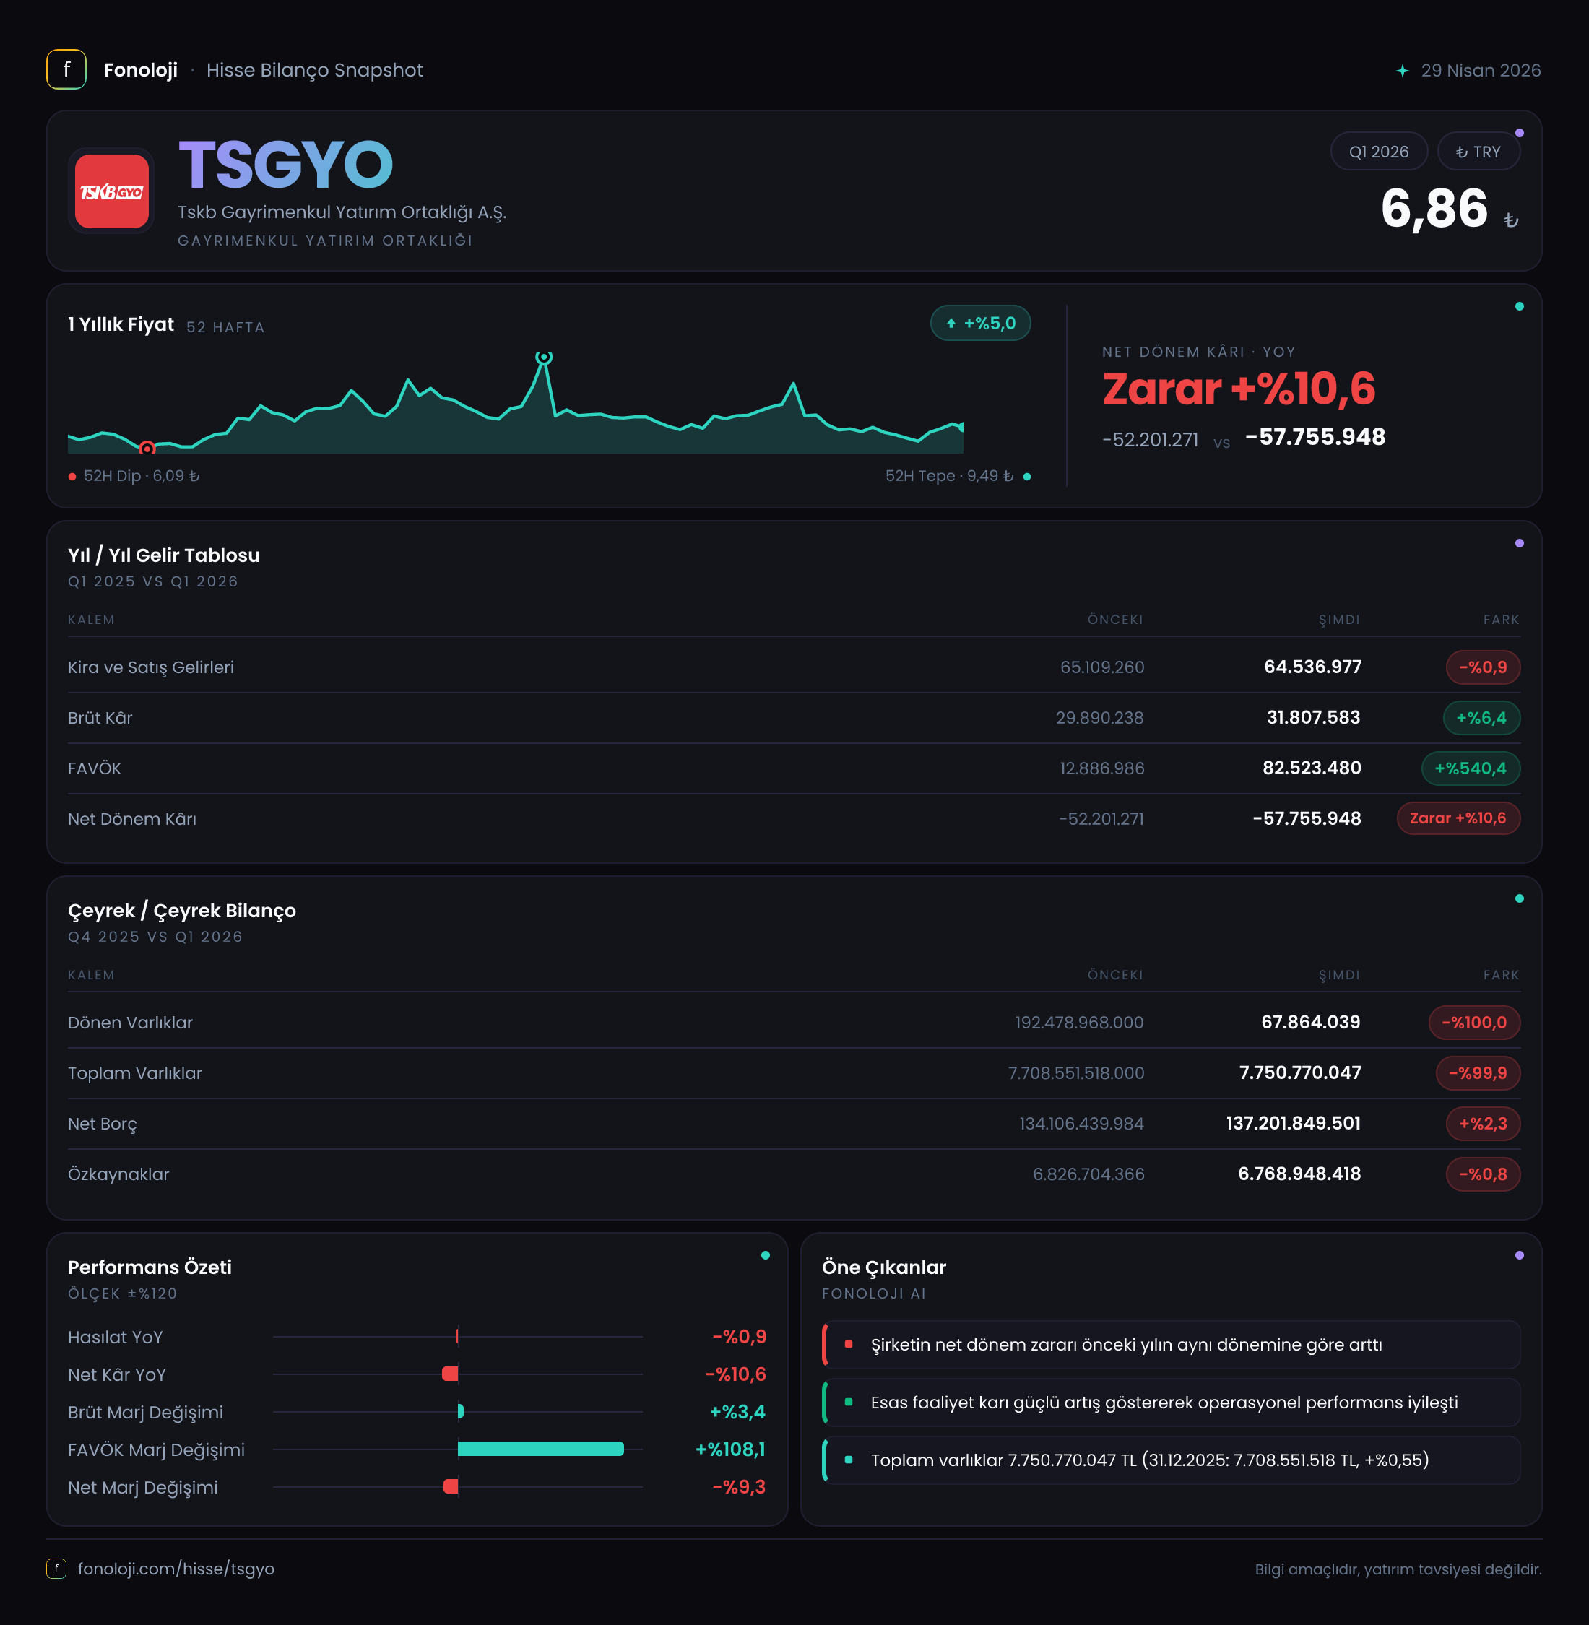Select the Q1 2026 period pill
This screenshot has height=1625, width=1589.
click(1379, 152)
